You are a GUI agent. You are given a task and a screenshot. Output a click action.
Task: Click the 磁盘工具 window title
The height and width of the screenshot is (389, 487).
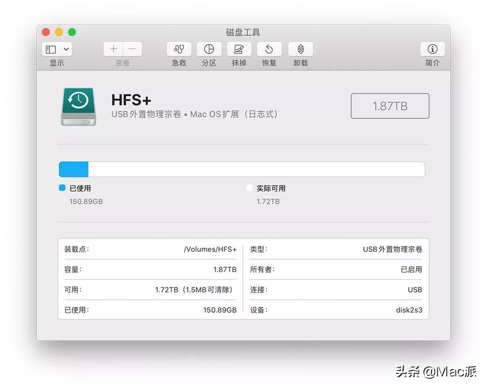pyautogui.click(x=243, y=32)
